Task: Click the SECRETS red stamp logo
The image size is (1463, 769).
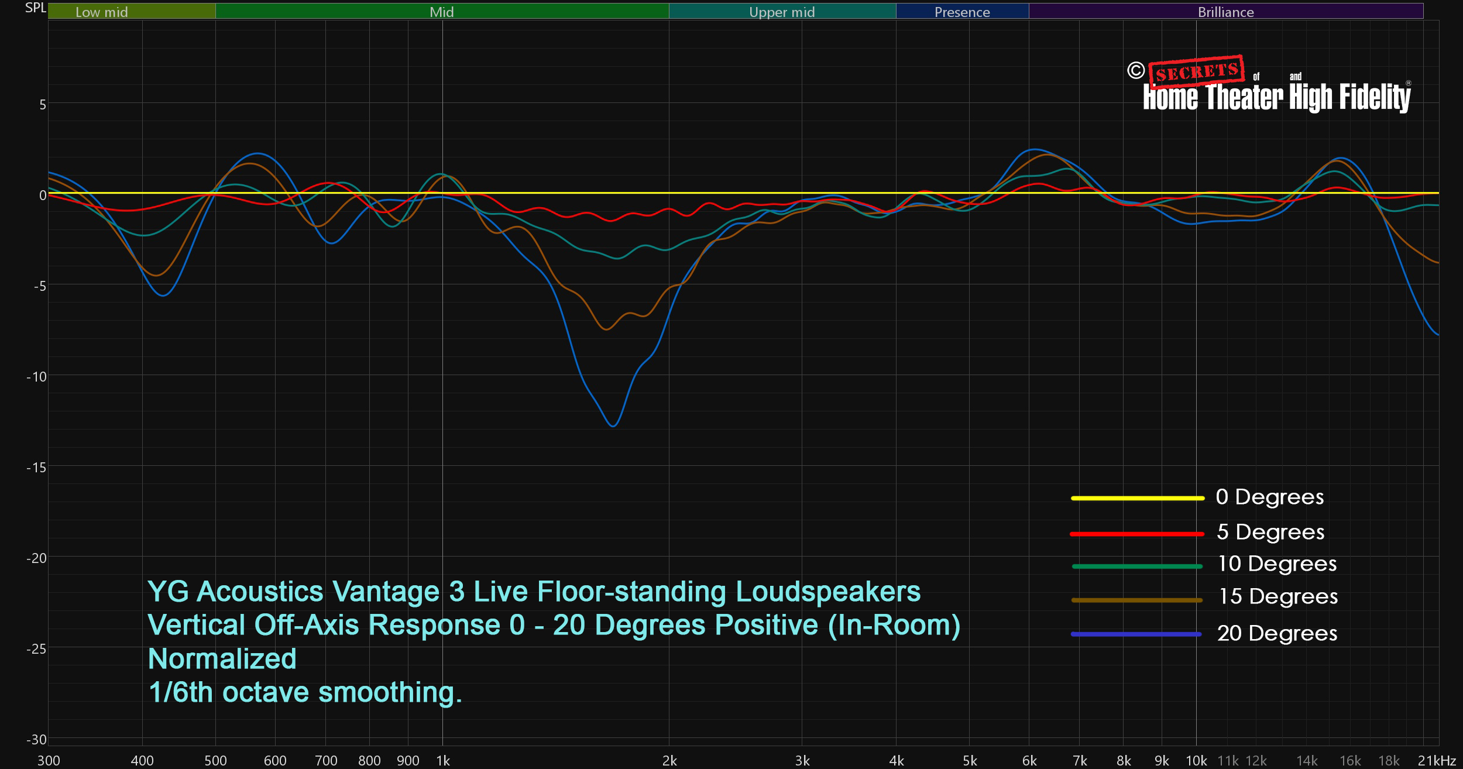Action: (x=1197, y=72)
